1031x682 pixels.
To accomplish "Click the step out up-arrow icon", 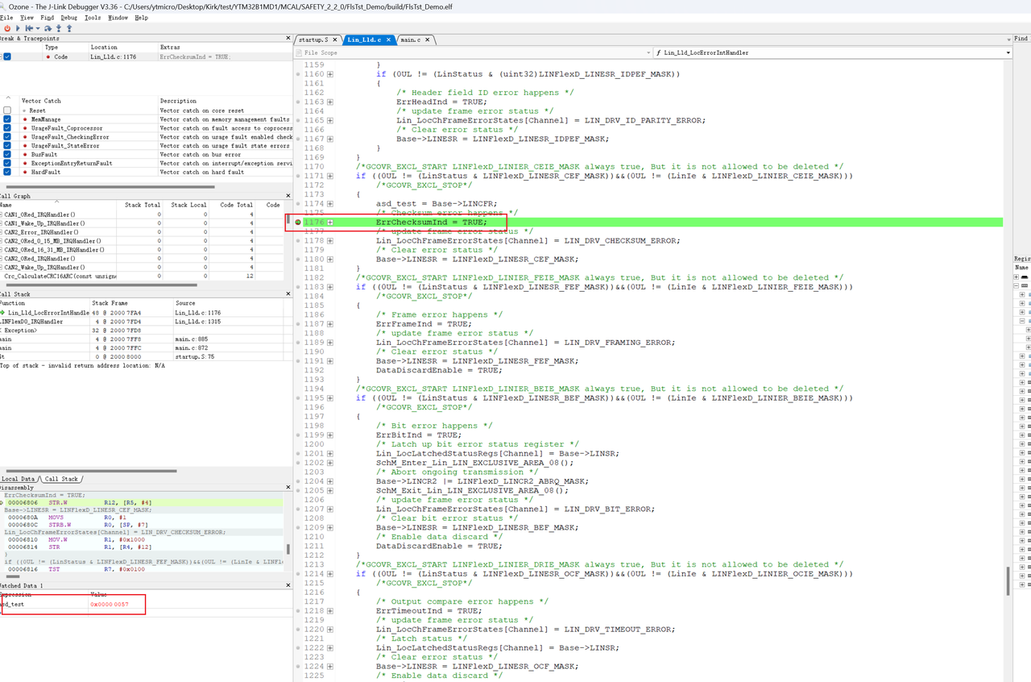I will coord(69,28).
